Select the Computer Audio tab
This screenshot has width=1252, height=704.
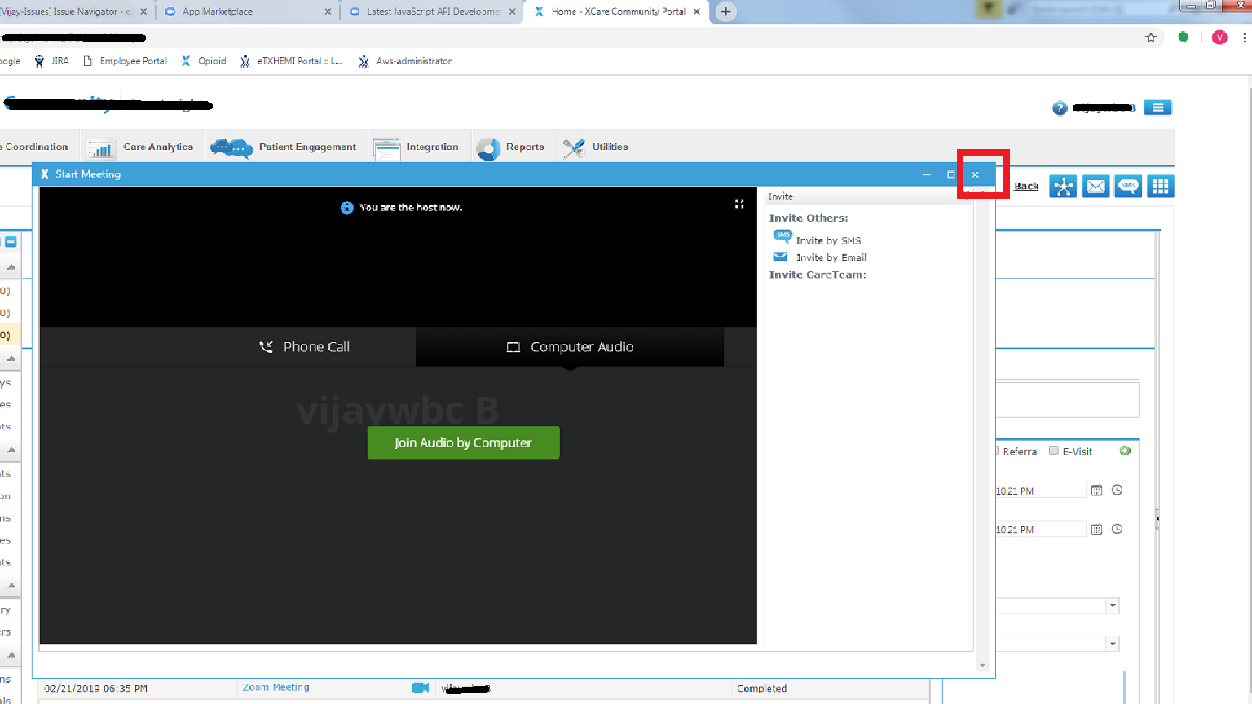point(570,347)
